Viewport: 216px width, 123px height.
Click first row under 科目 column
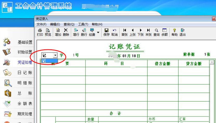click(116, 71)
